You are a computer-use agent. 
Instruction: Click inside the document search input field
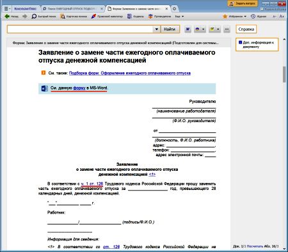(x=80, y=29)
